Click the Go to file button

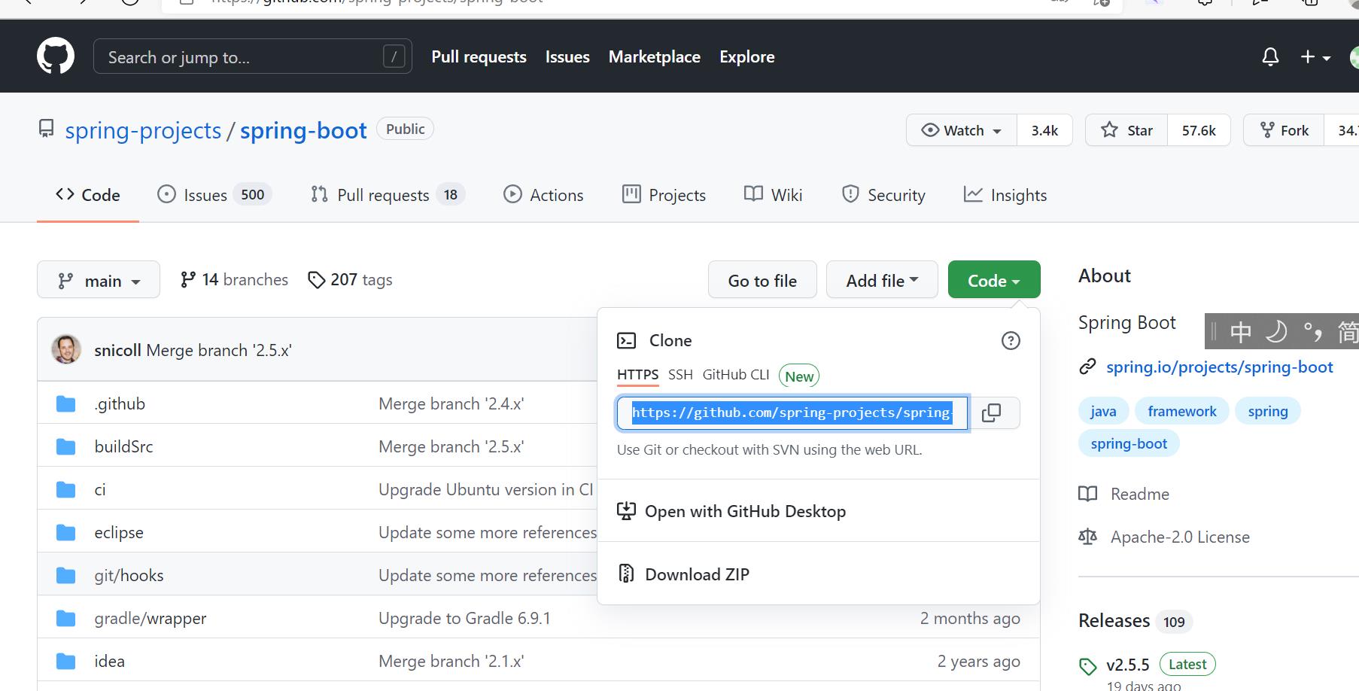762,280
